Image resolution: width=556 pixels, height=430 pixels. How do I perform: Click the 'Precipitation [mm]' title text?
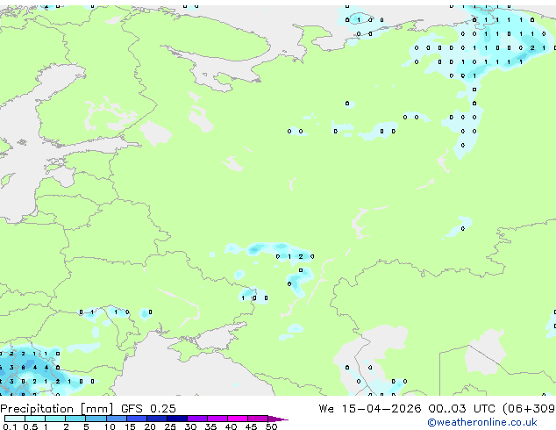57,409
